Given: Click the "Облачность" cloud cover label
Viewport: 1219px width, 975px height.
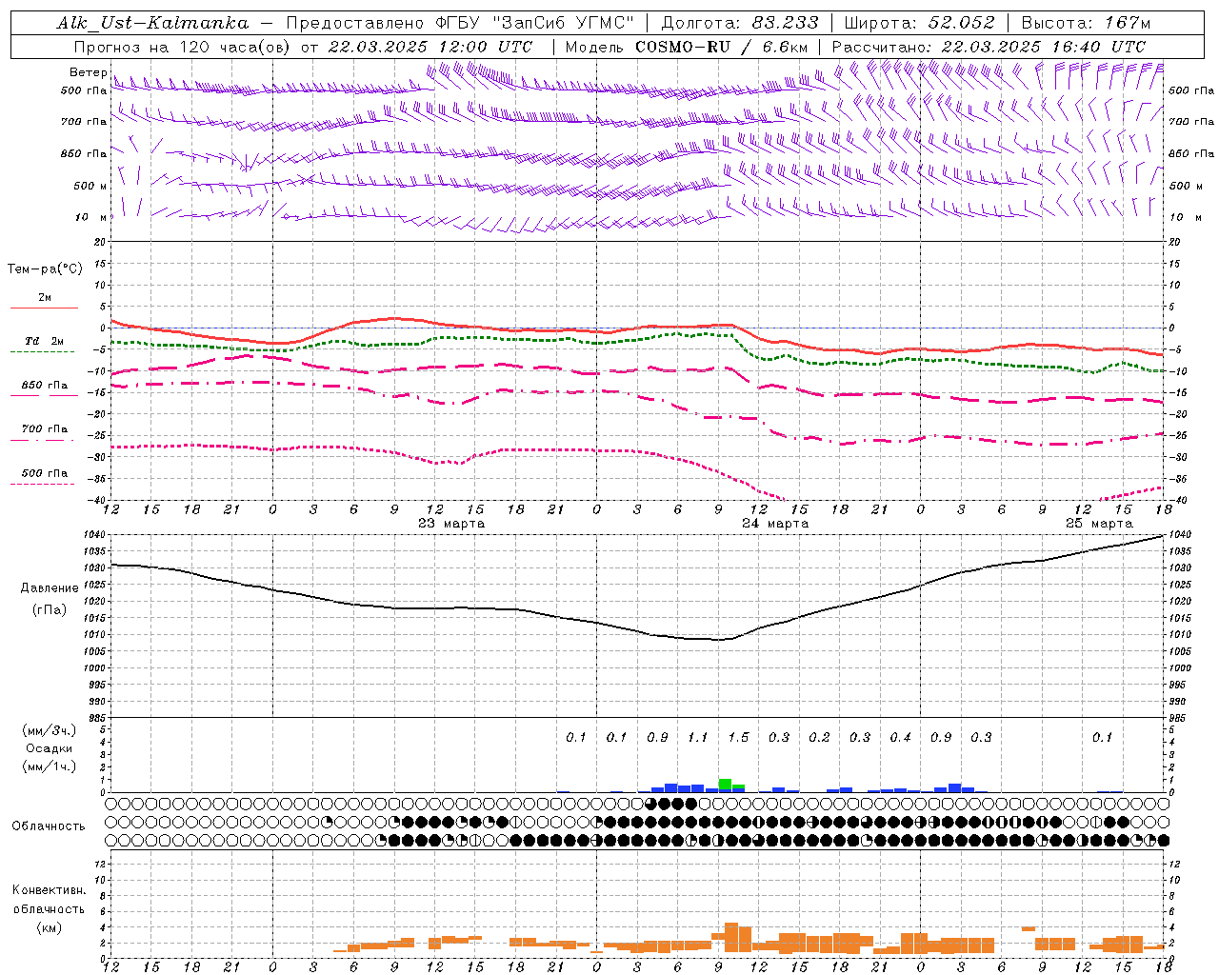Looking at the screenshot, I should [x=49, y=826].
